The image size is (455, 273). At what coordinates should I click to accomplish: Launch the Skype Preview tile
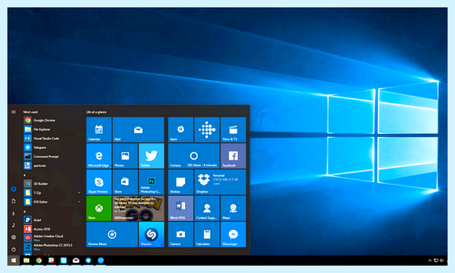99,182
